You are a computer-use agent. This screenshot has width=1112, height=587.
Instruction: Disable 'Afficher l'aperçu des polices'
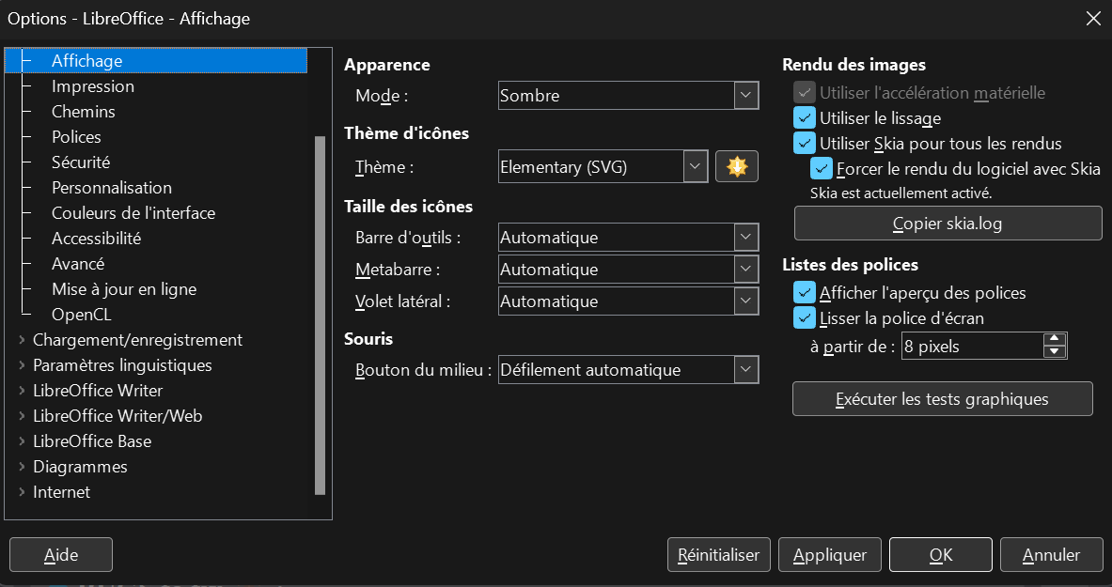pyautogui.click(x=805, y=293)
